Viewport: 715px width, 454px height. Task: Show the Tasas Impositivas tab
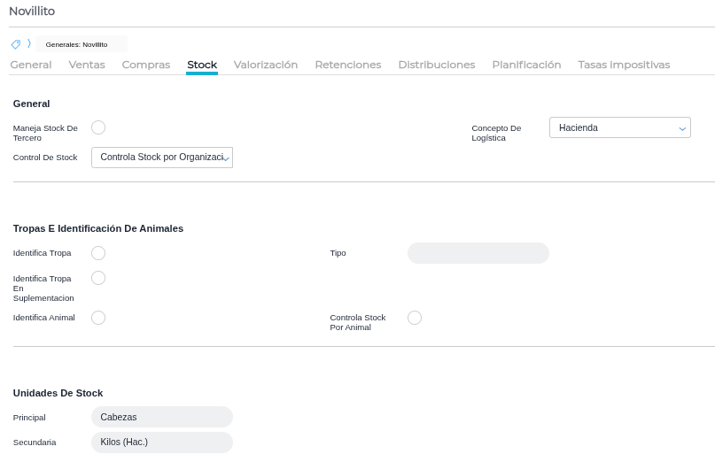point(624,65)
